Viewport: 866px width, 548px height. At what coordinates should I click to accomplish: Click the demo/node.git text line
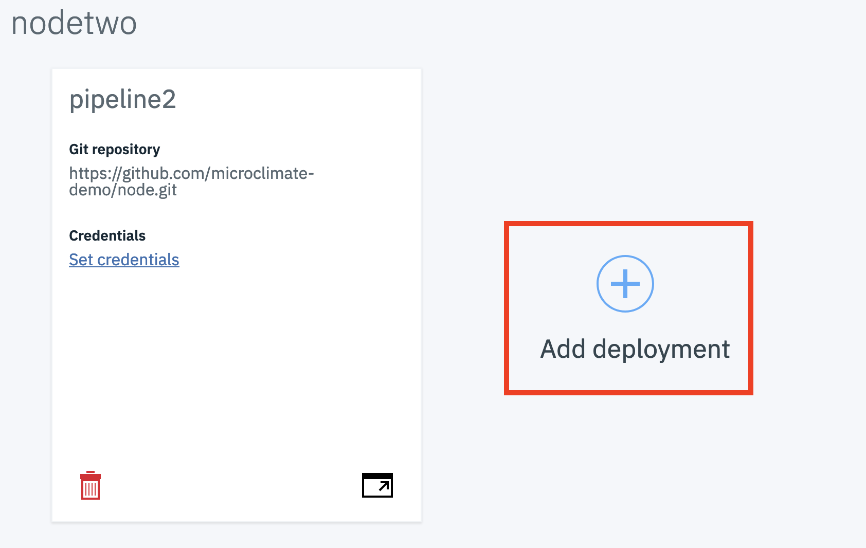click(123, 190)
